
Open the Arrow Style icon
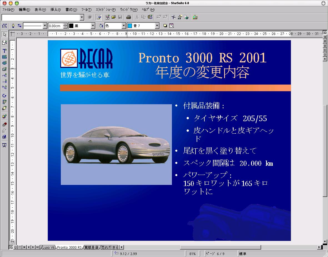tap(19, 26)
